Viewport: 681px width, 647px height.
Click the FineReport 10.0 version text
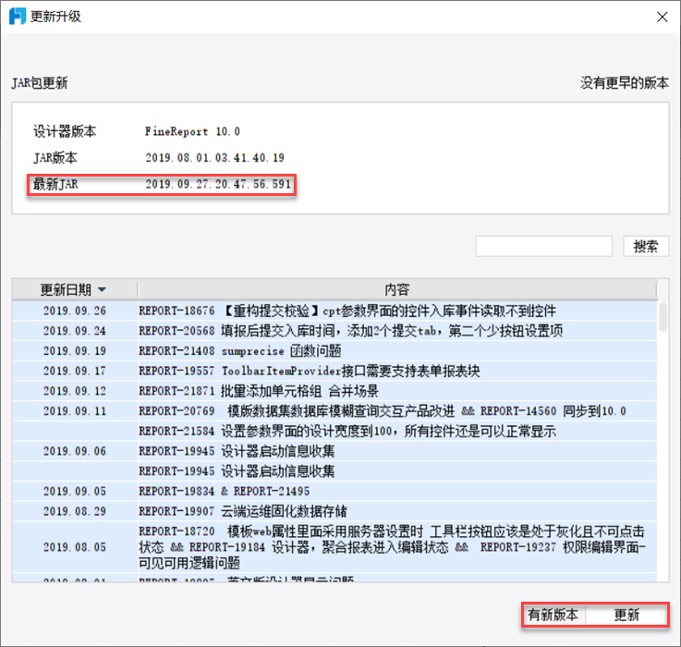coord(192,131)
